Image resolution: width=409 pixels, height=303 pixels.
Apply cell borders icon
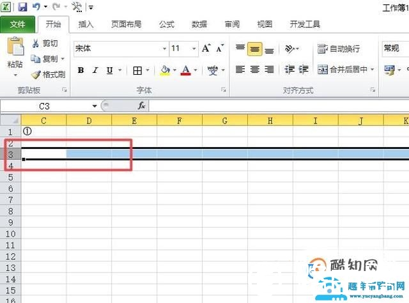[137, 70]
